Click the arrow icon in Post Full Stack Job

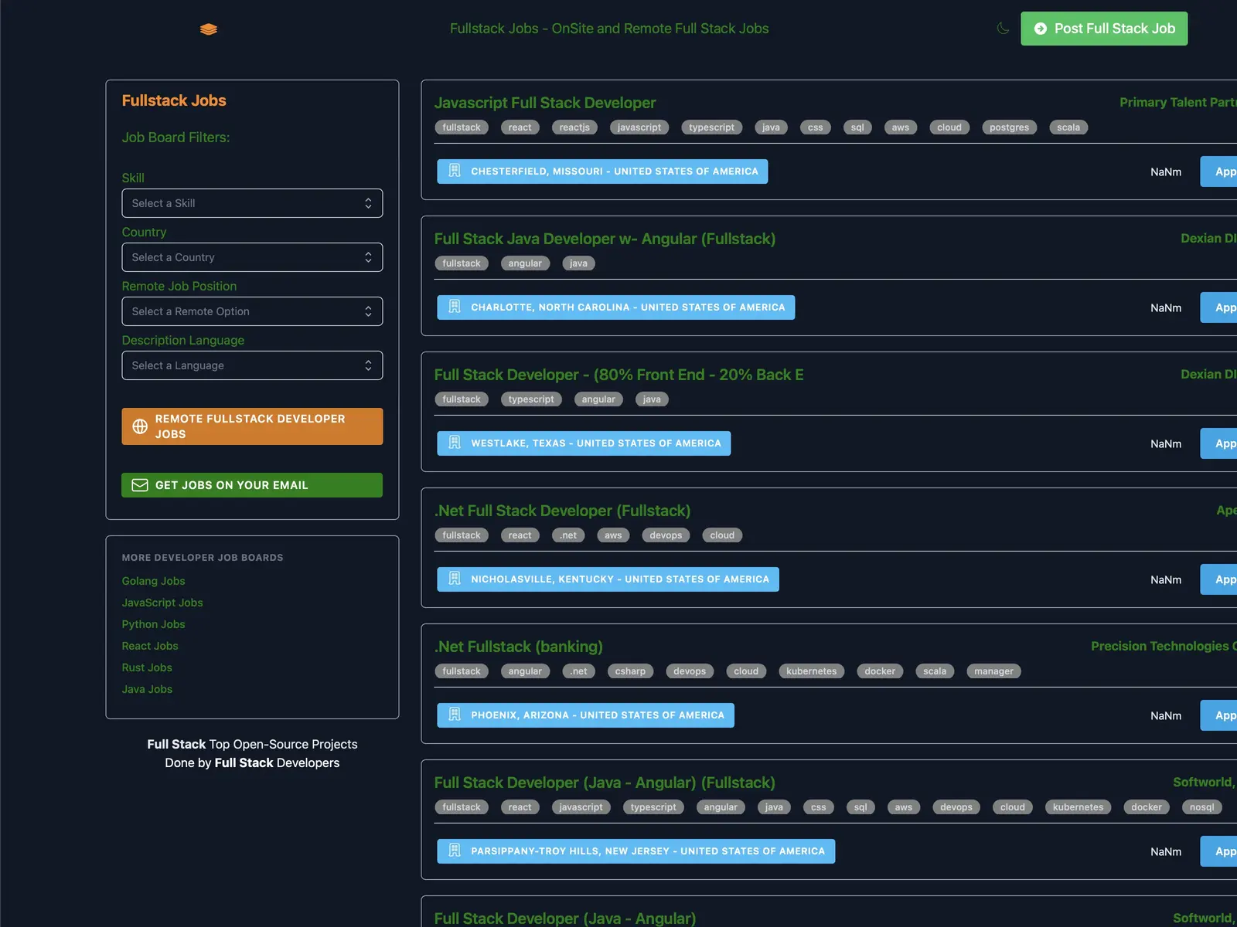tap(1041, 29)
